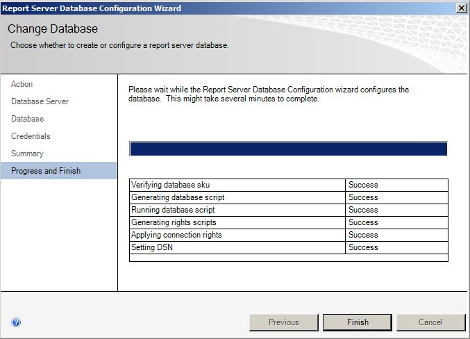Cancel the configuration wizard
470x339 pixels.
[x=430, y=322]
